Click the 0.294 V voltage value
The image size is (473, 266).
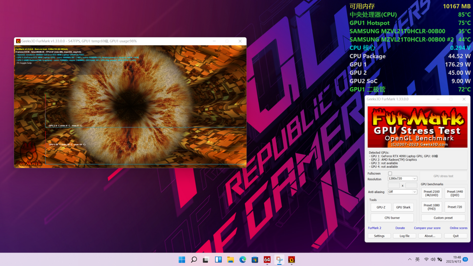460,48
